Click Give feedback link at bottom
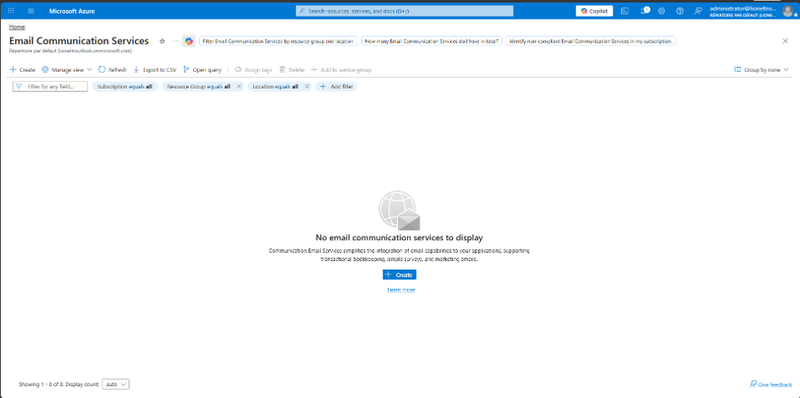This screenshot has width=800, height=398. pos(770,384)
